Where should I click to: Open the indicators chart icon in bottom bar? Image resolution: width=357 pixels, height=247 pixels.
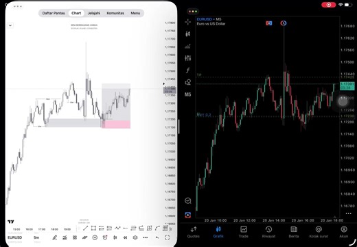tap(65, 237)
